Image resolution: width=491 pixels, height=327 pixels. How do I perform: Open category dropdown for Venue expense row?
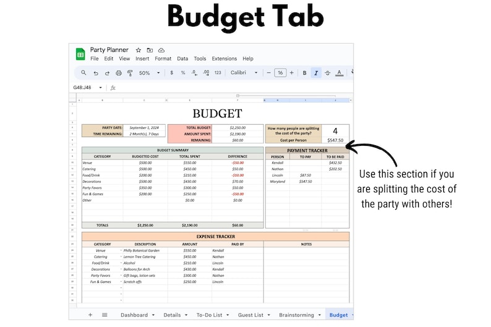[x=121, y=250]
